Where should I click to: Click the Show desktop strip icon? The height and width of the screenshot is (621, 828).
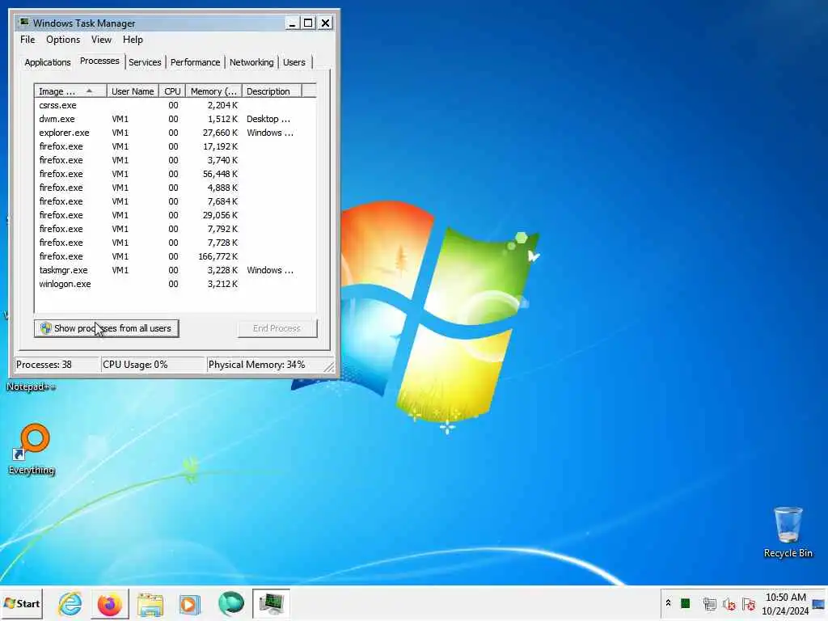click(819, 604)
